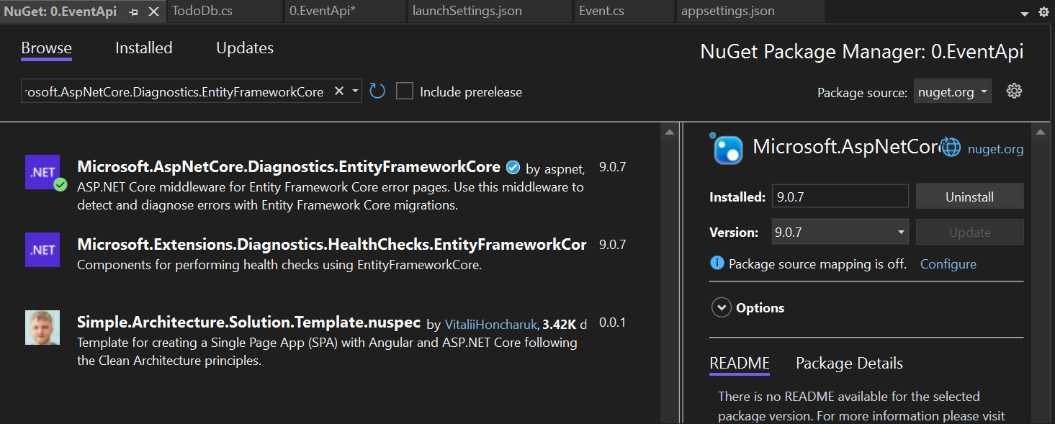Viewport: 1055px width, 424px height.
Task: Click the 0.0.1 version of Simple.Architecture package
Action: click(x=612, y=322)
